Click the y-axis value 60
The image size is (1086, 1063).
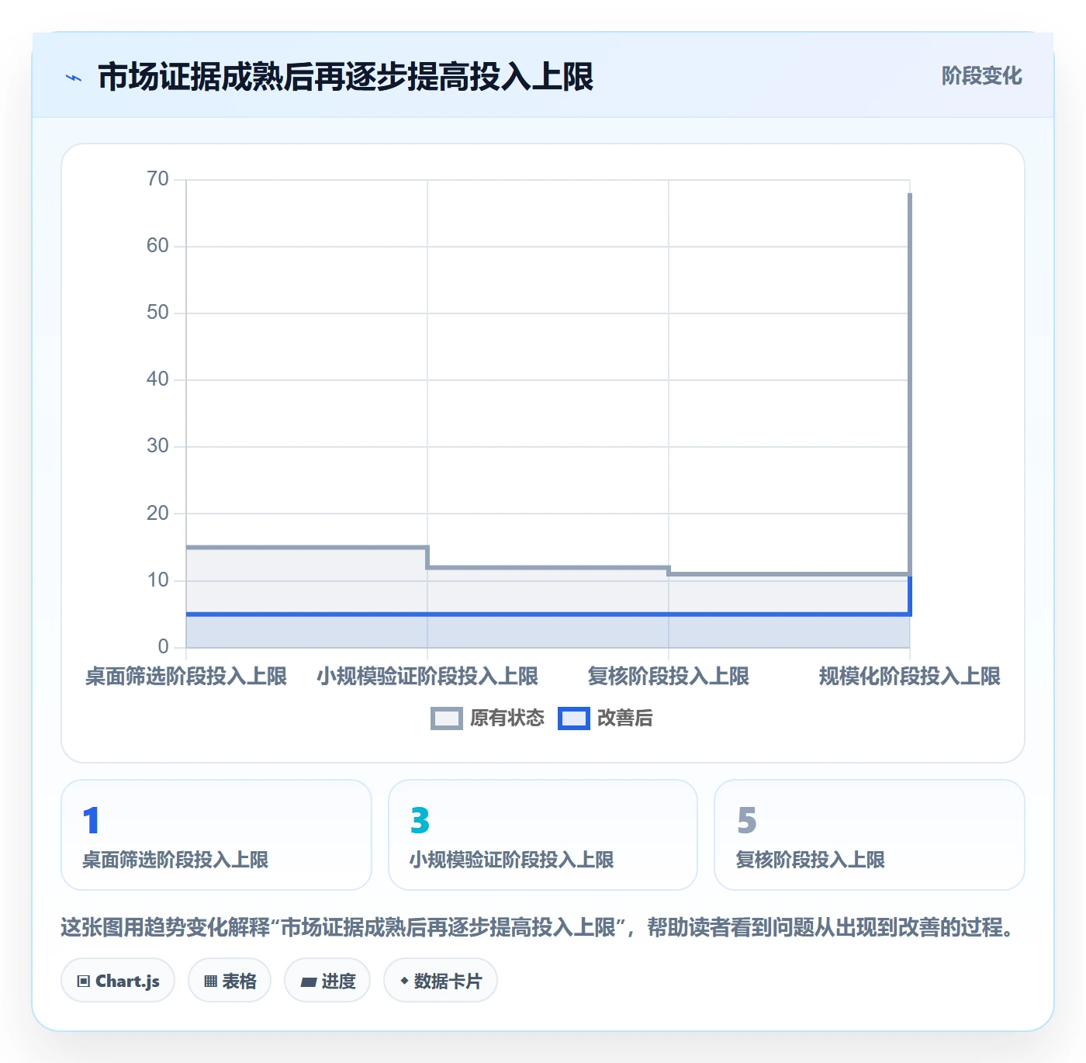tap(157, 246)
